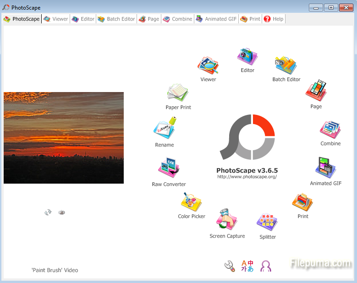Image resolution: width=357 pixels, height=283 pixels.
Task: Open the Raw Converter icon
Action: tap(169, 169)
